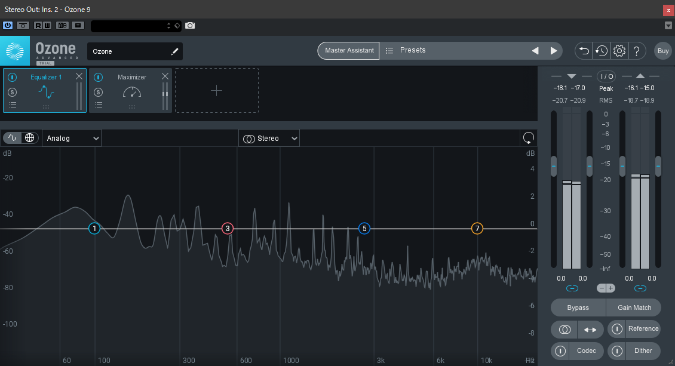Toggle Codec power button

tap(560, 351)
